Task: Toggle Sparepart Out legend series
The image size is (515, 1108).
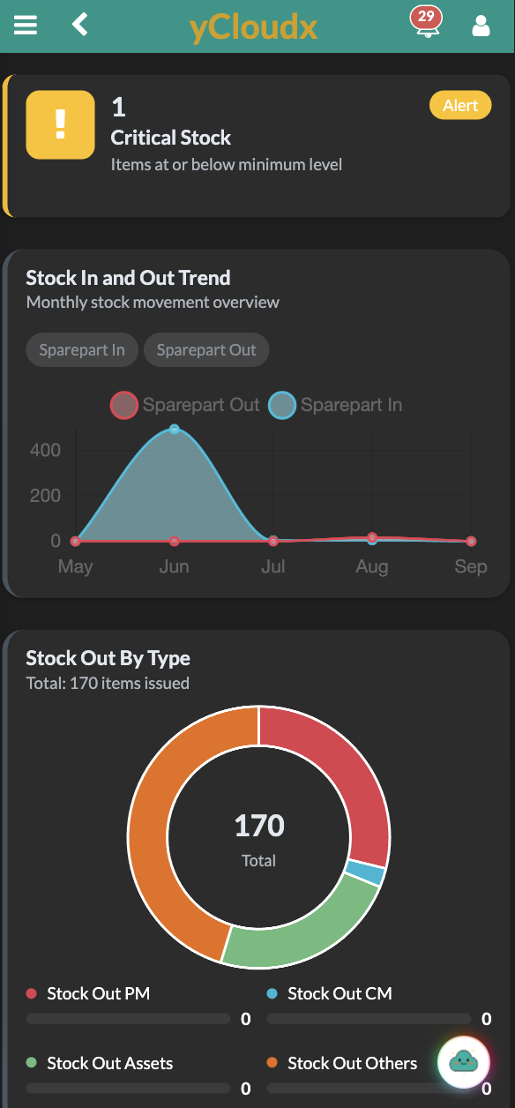Action: (185, 406)
